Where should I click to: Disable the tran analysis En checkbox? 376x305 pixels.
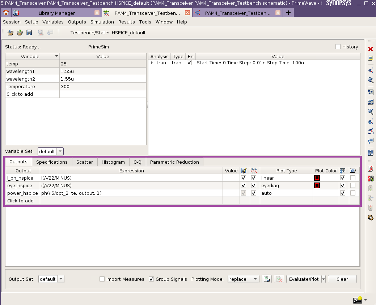pos(189,63)
